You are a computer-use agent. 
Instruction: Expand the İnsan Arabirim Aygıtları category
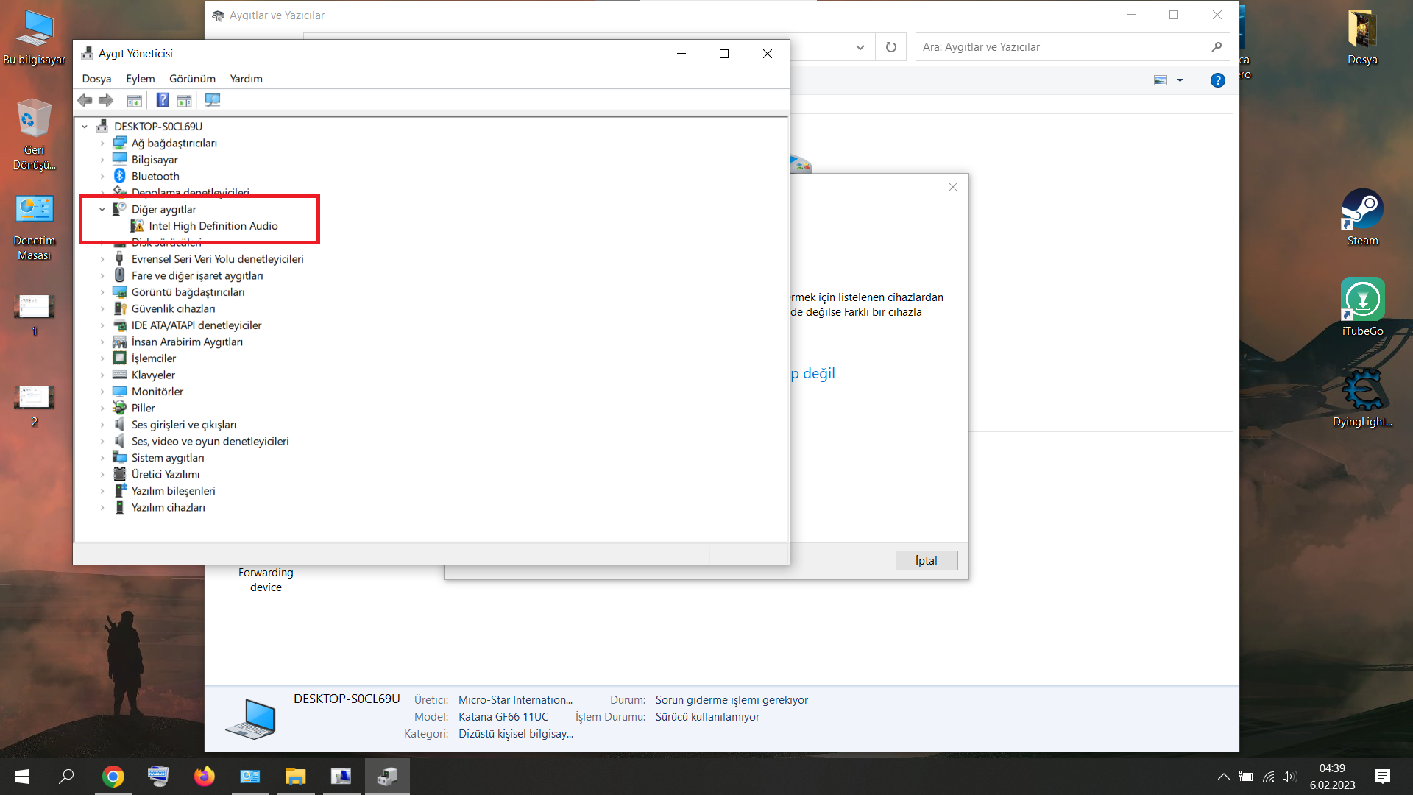[x=102, y=342]
